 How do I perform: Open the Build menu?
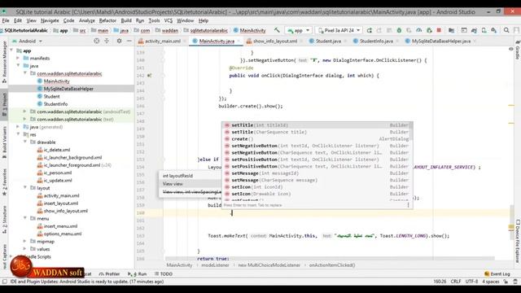pos(126,20)
